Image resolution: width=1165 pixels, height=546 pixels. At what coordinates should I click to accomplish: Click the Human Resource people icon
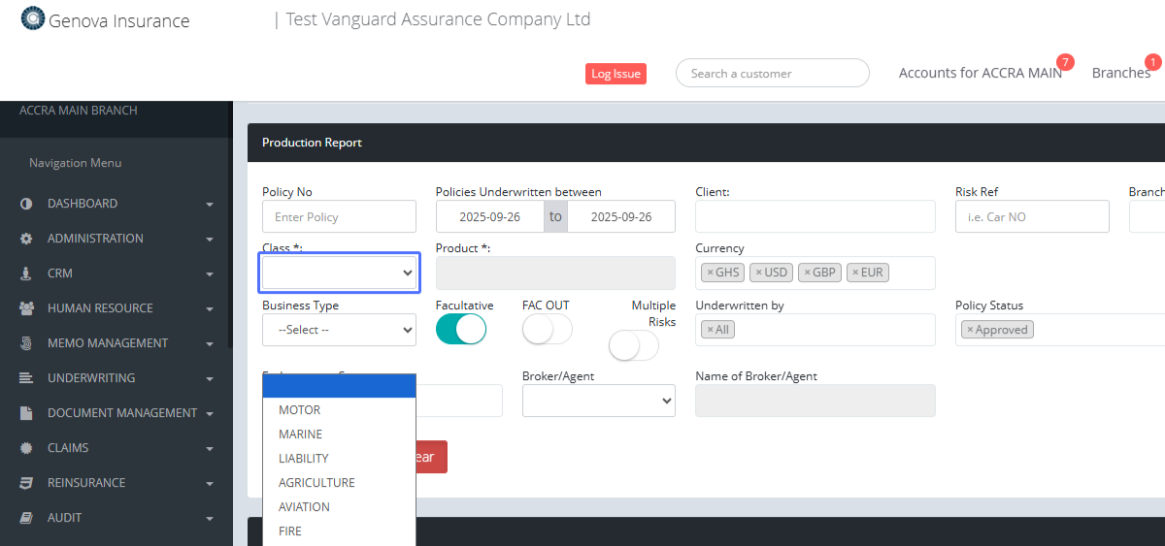point(26,308)
